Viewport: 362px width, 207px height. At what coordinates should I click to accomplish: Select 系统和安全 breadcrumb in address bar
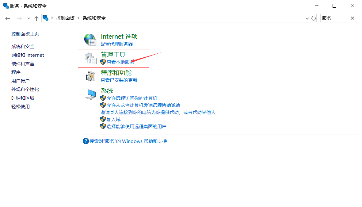94,18
